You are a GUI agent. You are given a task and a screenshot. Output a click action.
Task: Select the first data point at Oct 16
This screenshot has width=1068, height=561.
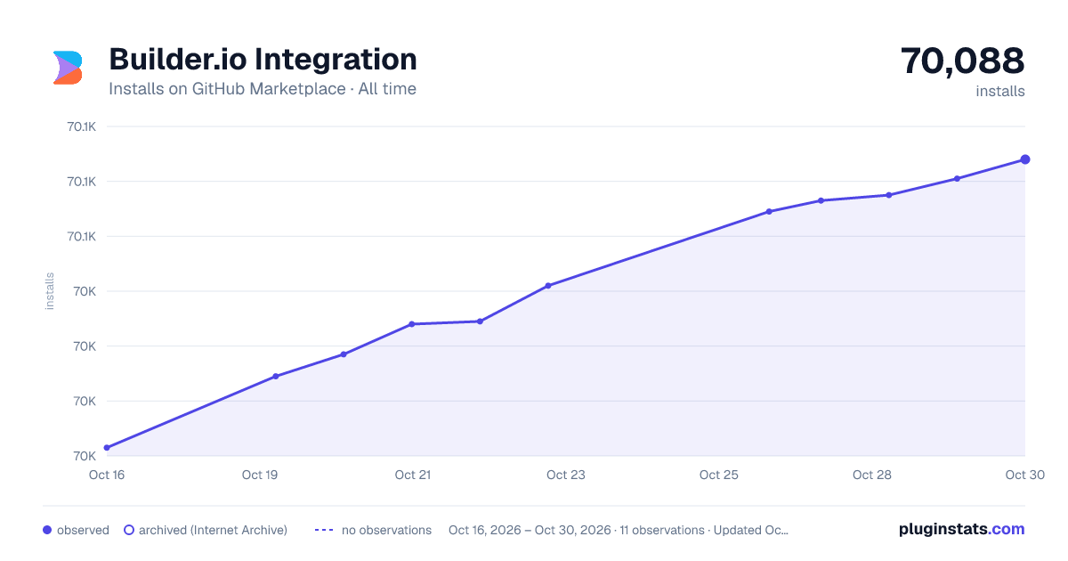coord(107,448)
